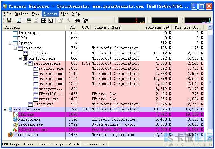Click the Kill Process X toolbar icon

click(x=68, y=20)
